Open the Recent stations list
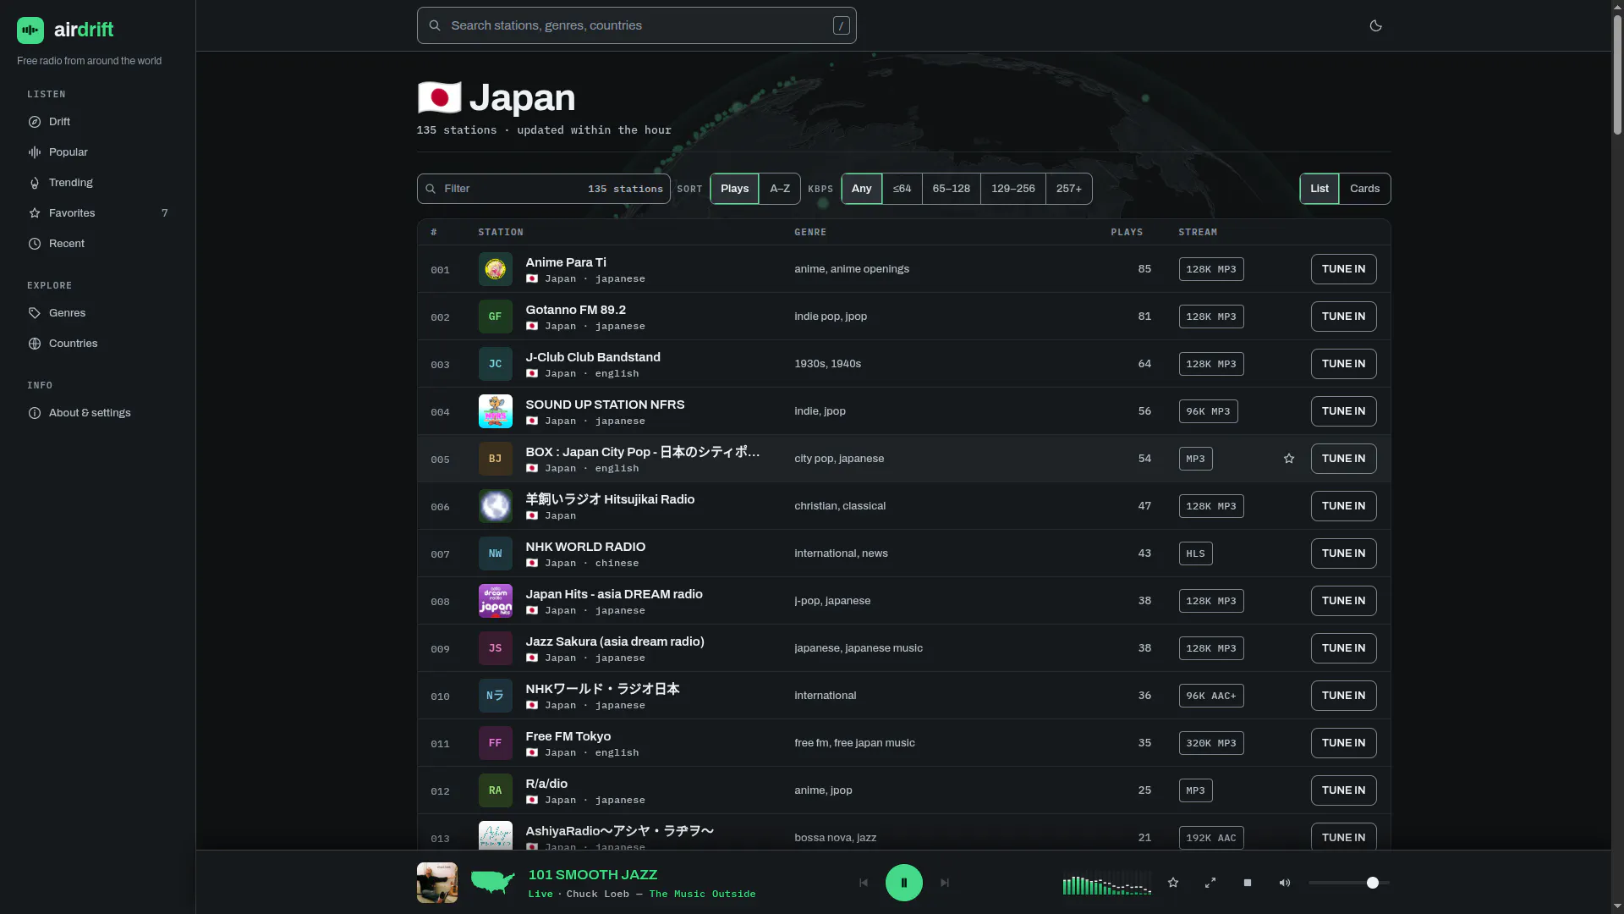The width and height of the screenshot is (1624, 914). click(98, 244)
